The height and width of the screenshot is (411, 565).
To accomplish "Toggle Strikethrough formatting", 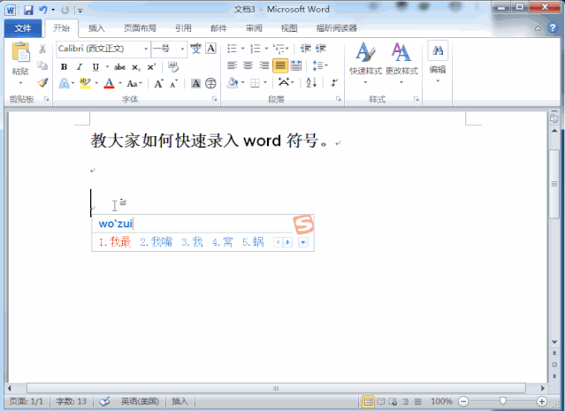I will [x=119, y=66].
